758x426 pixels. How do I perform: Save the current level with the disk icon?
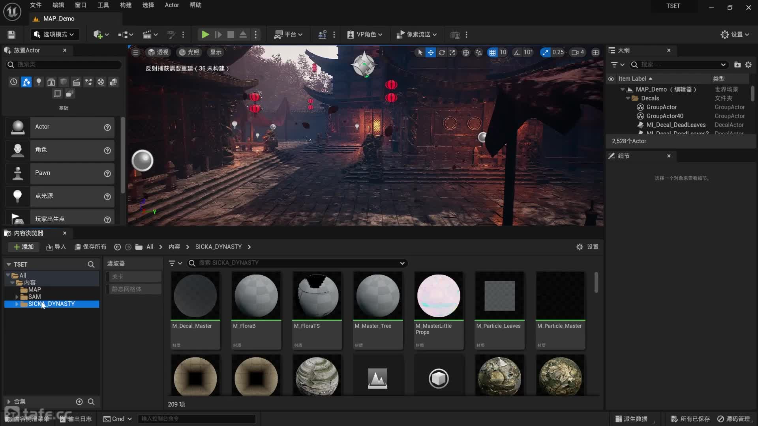tap(11, 35)
